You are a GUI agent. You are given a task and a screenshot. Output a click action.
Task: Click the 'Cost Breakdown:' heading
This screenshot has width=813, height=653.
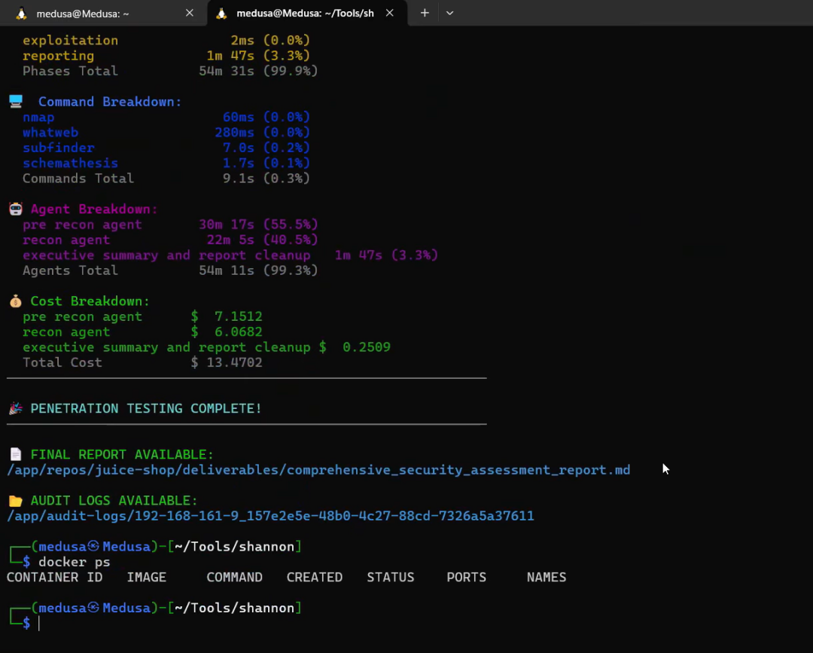pos(90,301)
